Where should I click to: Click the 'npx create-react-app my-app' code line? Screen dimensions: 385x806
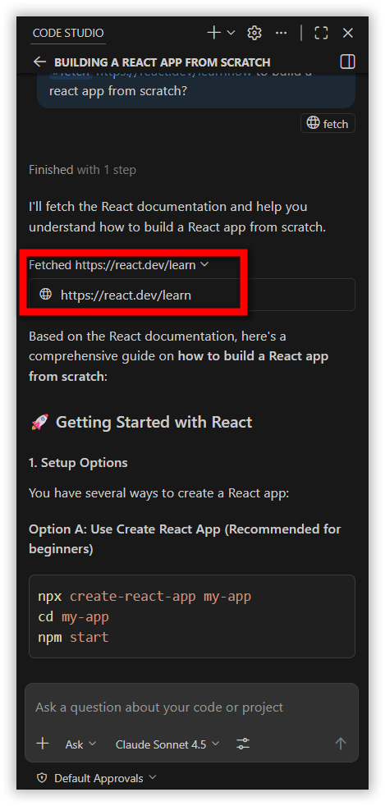[144, 597]
